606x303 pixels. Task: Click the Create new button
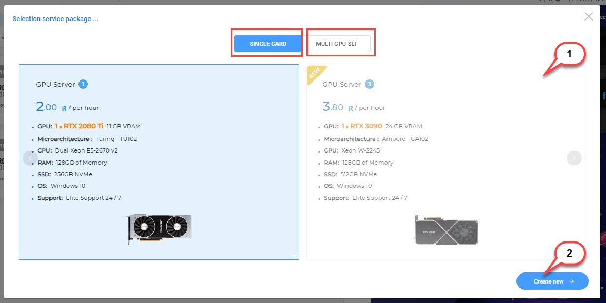tap(552, 281)
